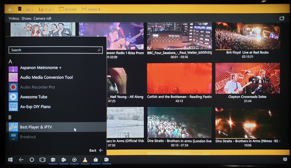Play Dire Straits Nimes -92 thumbnail
The image size is (291, 168).
pos(248,123)
